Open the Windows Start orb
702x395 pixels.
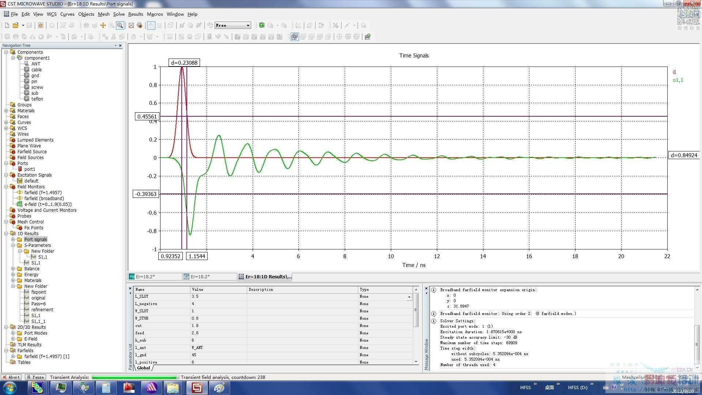10,387
